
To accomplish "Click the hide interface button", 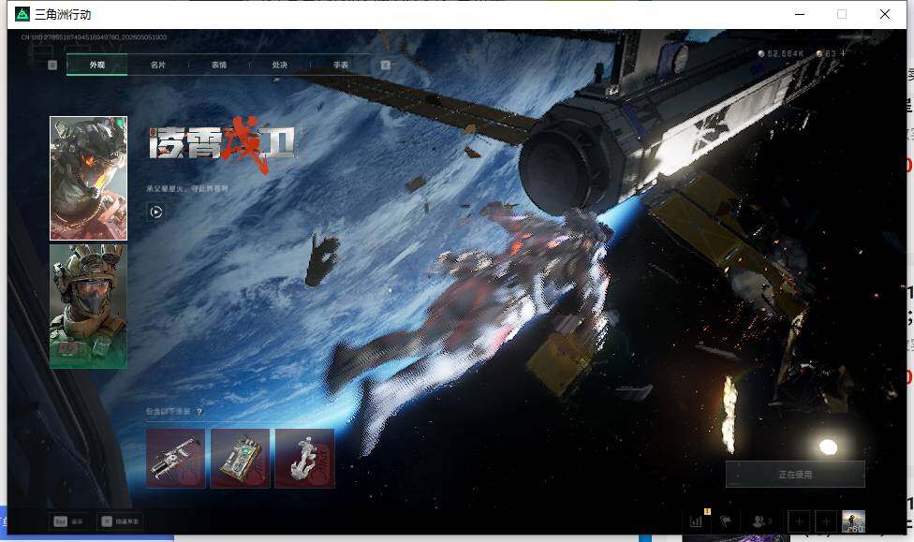I will (120, 521).
